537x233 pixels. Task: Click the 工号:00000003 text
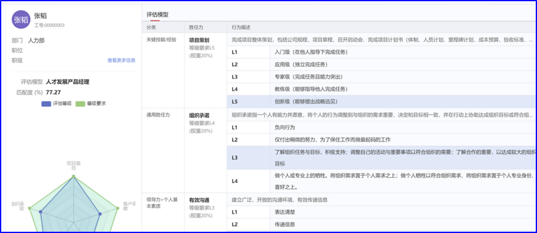click(x=49, y=25)
